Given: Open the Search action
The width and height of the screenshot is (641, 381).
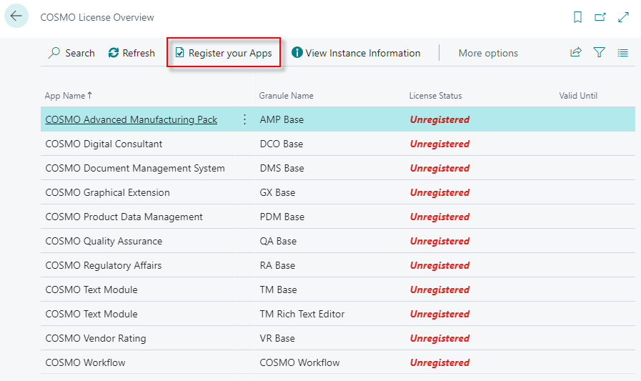Looking at the screenshot, I should point(71,53).
